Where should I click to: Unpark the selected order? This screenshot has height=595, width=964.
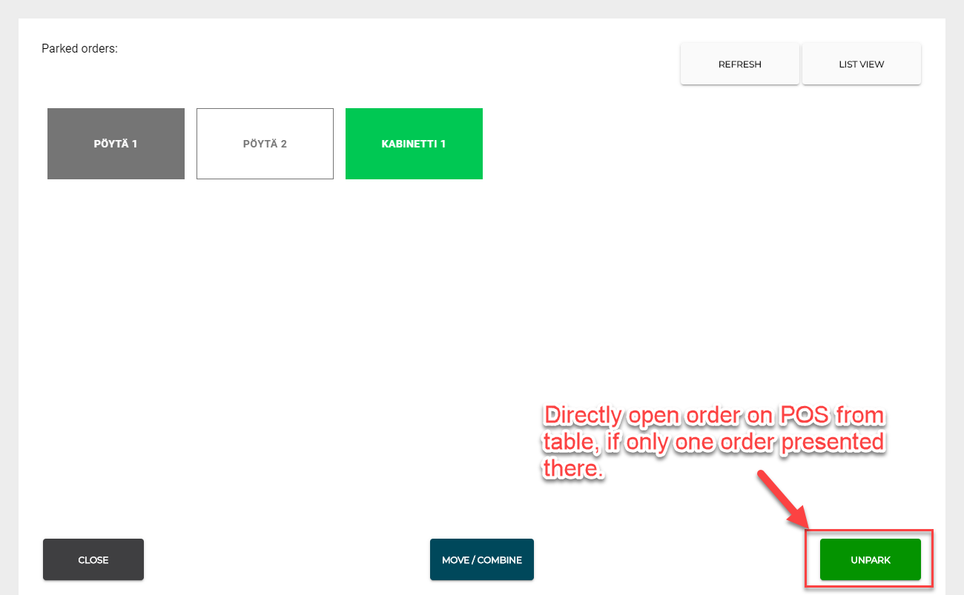click(870, 559)
